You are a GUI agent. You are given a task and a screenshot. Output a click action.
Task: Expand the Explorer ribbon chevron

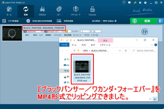(152, 45)
